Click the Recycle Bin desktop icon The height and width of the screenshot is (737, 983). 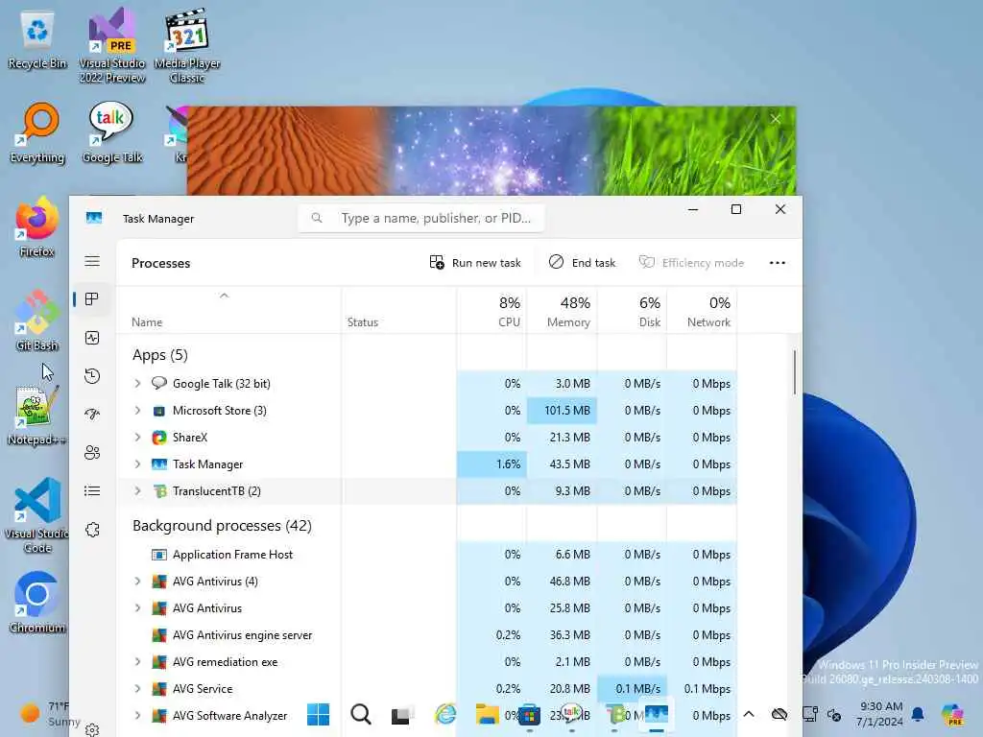[37, 40]
